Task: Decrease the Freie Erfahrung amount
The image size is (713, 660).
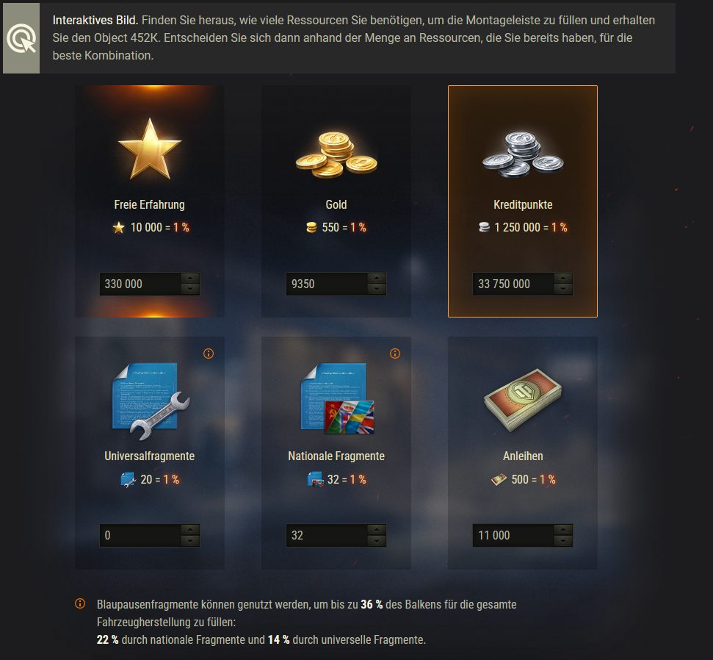Action: [x=190, y=289]
